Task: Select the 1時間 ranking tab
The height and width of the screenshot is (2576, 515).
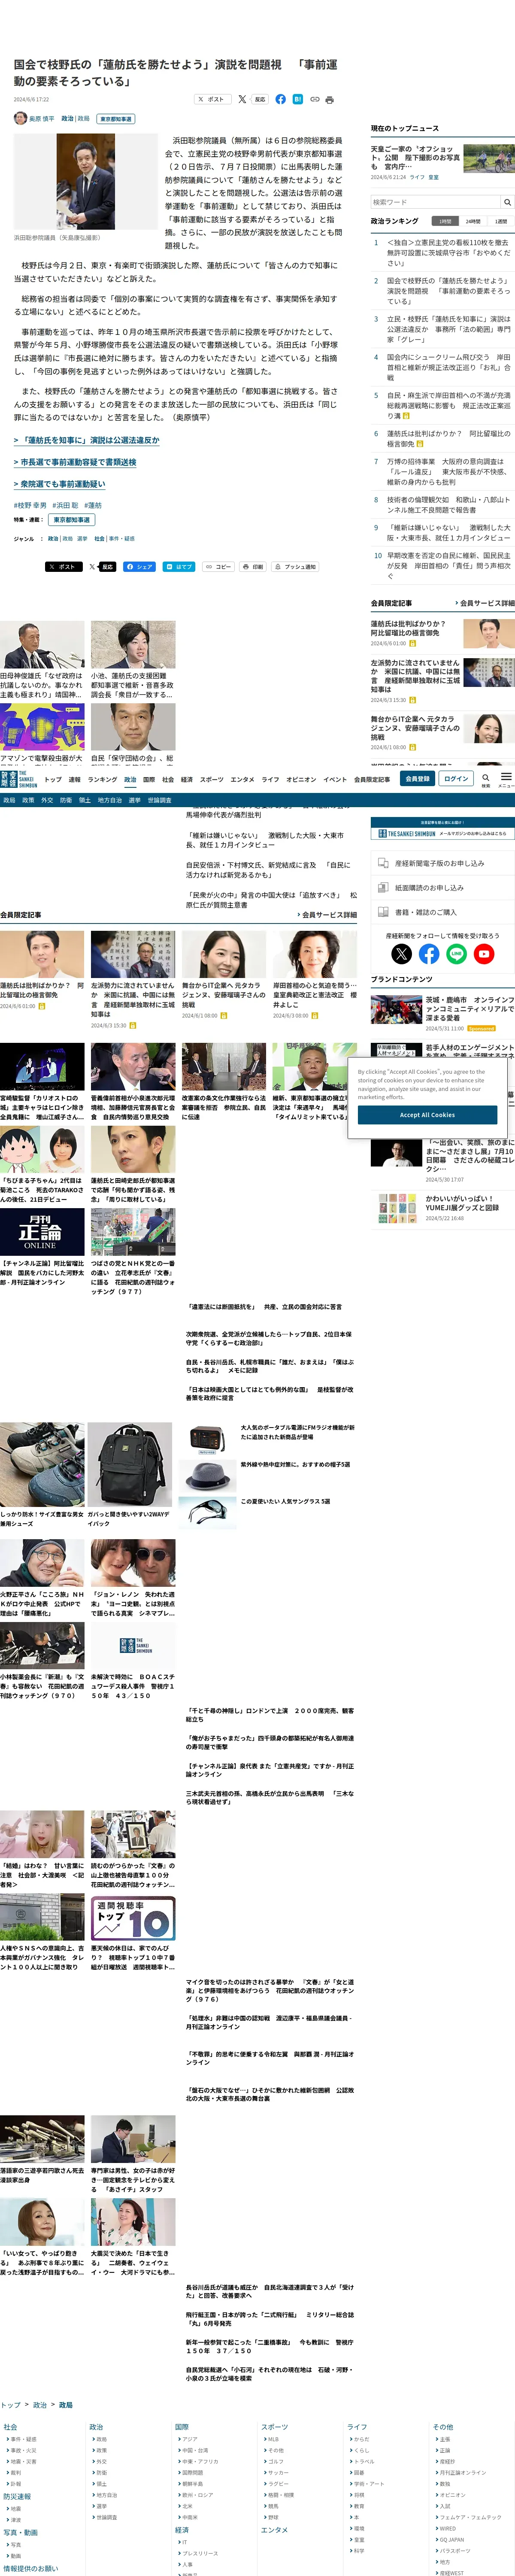Action: 444,221
